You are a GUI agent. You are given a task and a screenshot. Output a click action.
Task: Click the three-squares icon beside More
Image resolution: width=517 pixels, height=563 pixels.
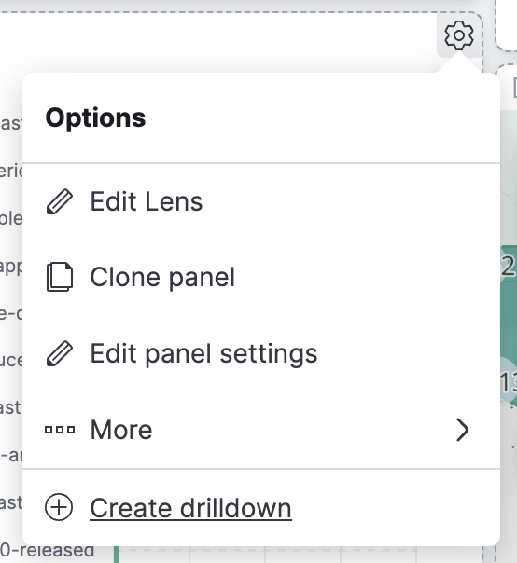pyautogui.click(x=60, y=430)
